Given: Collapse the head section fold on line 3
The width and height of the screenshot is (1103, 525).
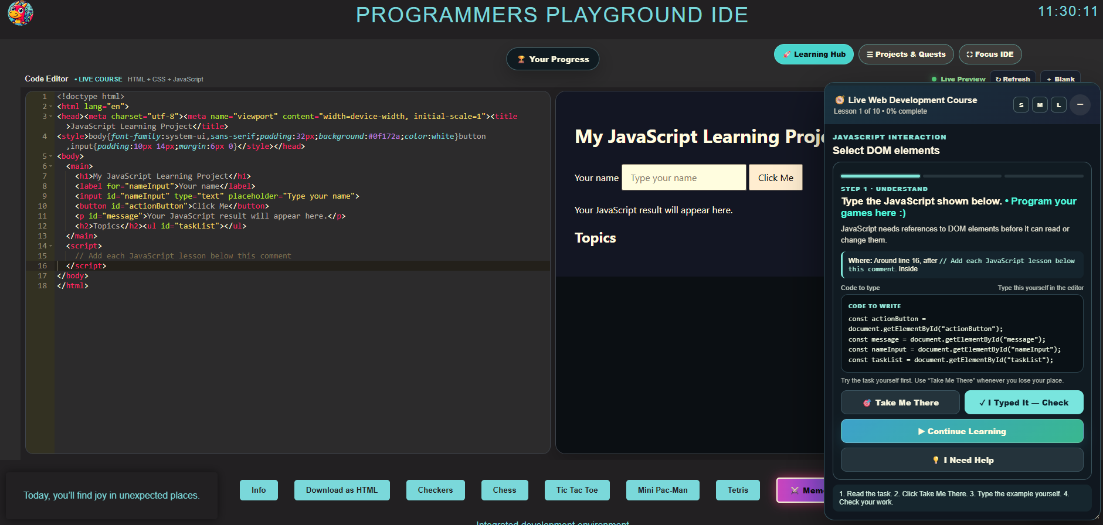Looking at the screenshot, I should (51, 117).
